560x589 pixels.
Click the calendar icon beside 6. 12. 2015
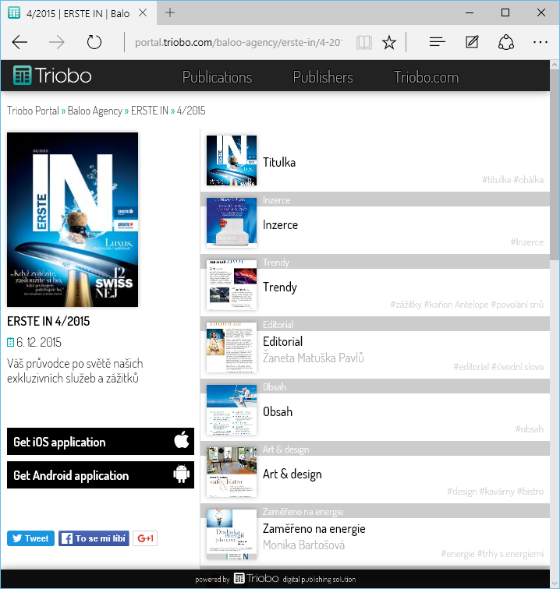(11, 342)
